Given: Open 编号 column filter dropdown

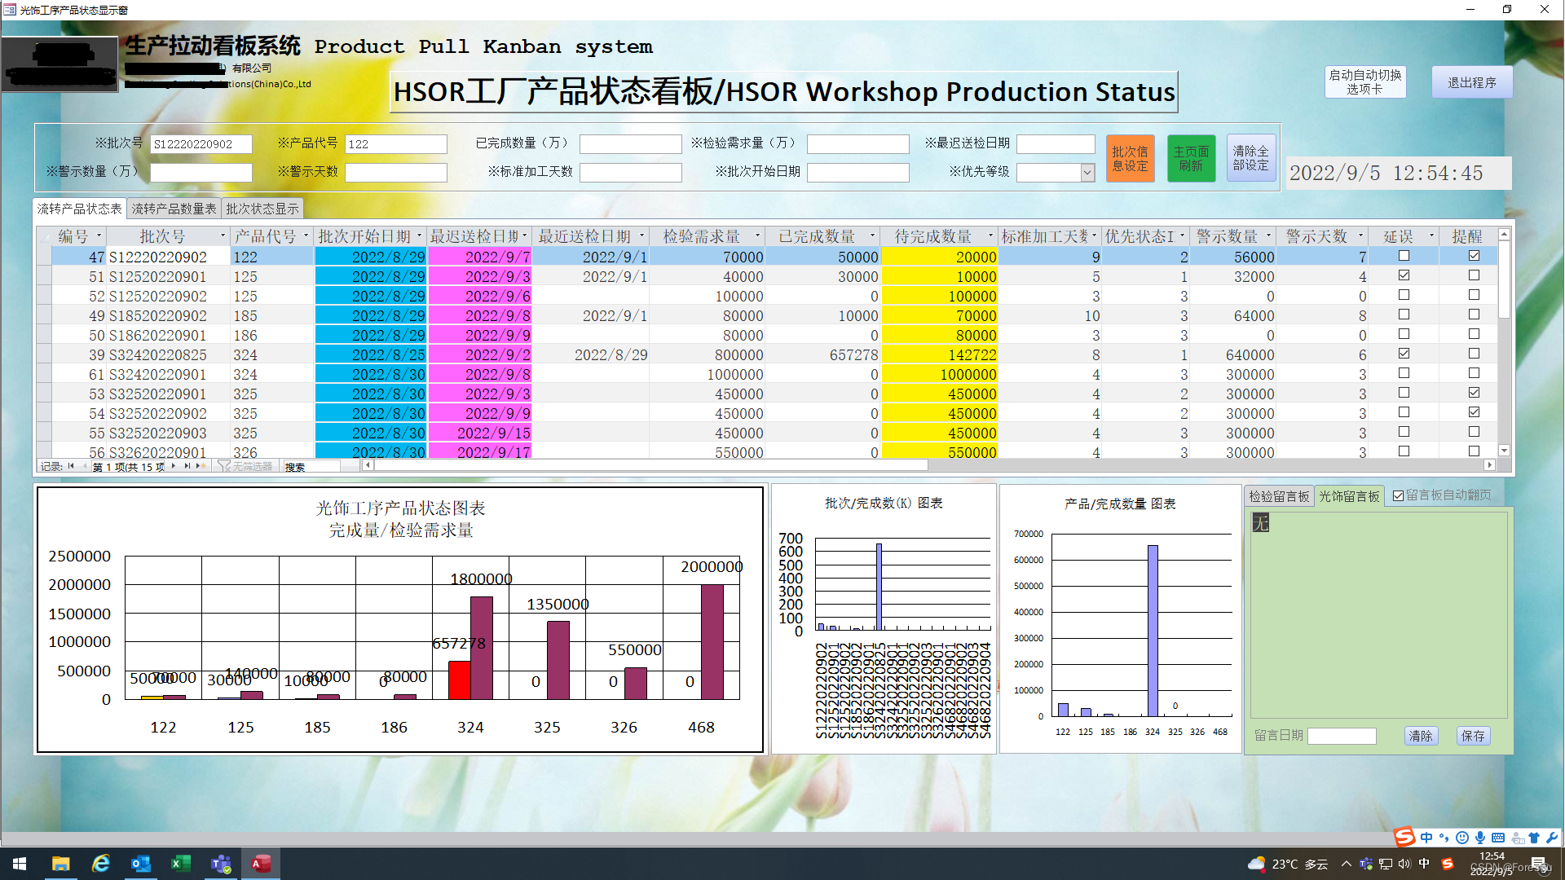Looking at the screenshot, I should tap(99, 236).
